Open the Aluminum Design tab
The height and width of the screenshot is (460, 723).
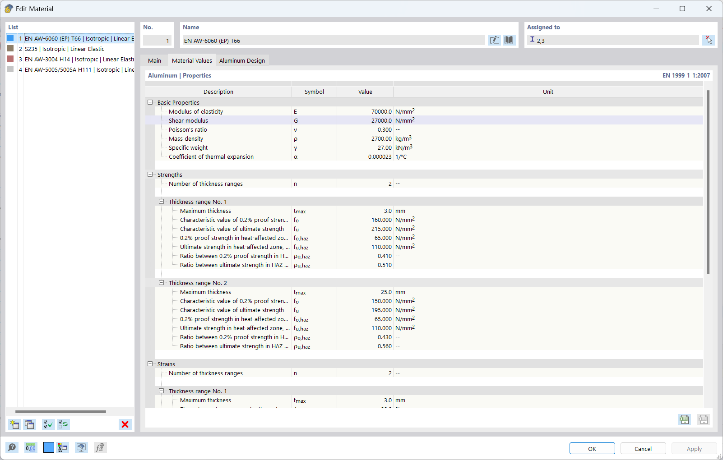pos(242,60)
